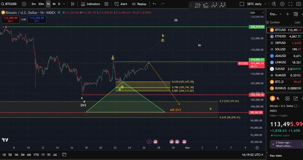Select the candlestick chart type button
Screen dimensions: 303x160
point(73,4)
